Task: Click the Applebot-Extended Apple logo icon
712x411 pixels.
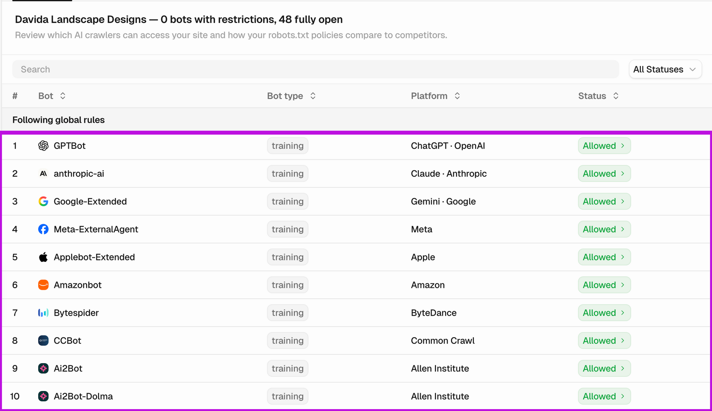Action: (x=43, y=257)
